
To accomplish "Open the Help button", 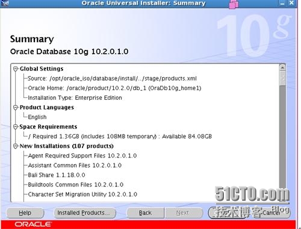I will (x=25, y=213).
